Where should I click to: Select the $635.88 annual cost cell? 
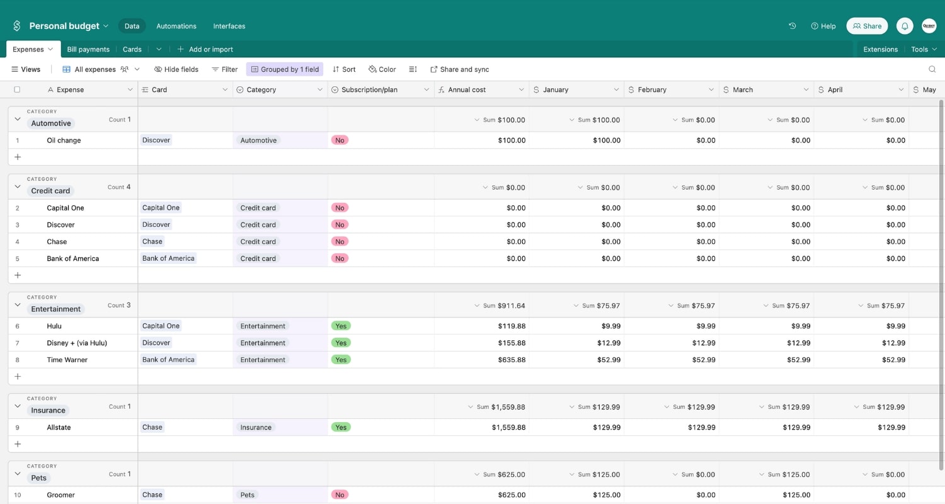[482, 360]
